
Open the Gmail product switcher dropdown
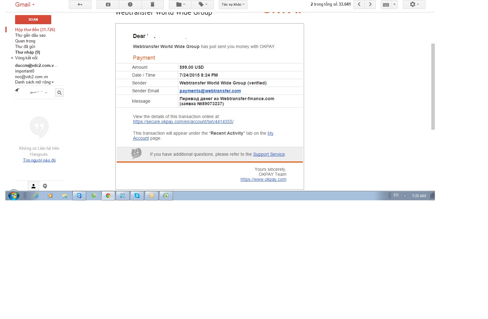[25, 4]
